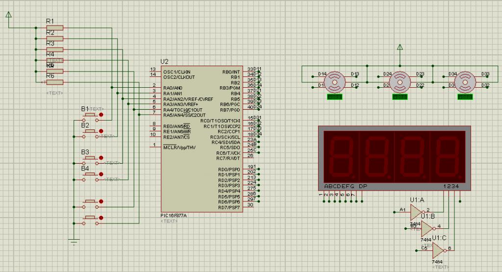Screen dimensions: 502x272
Task: Click the RB0/INT pin label
Action: click(x=231, y=72)
